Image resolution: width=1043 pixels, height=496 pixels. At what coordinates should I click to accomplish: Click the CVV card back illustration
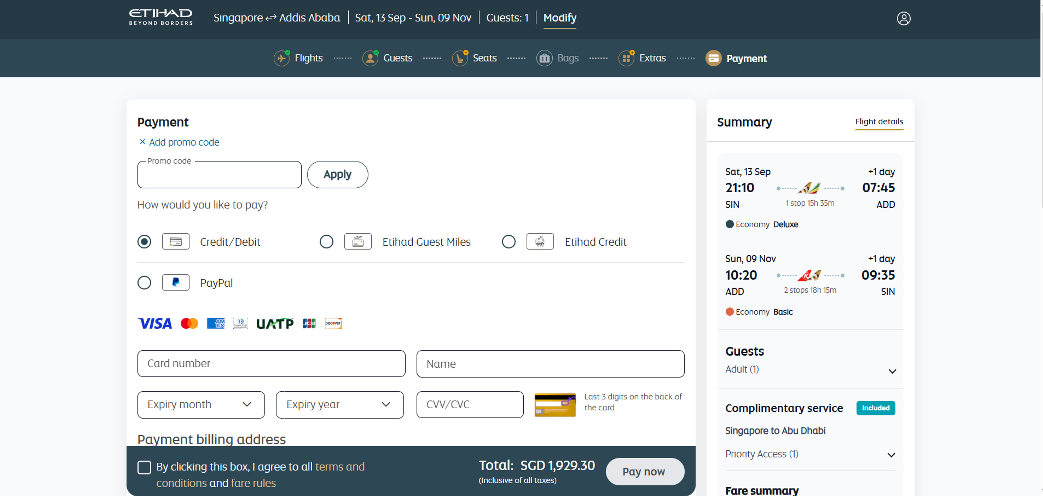click(x=555, y=405)
